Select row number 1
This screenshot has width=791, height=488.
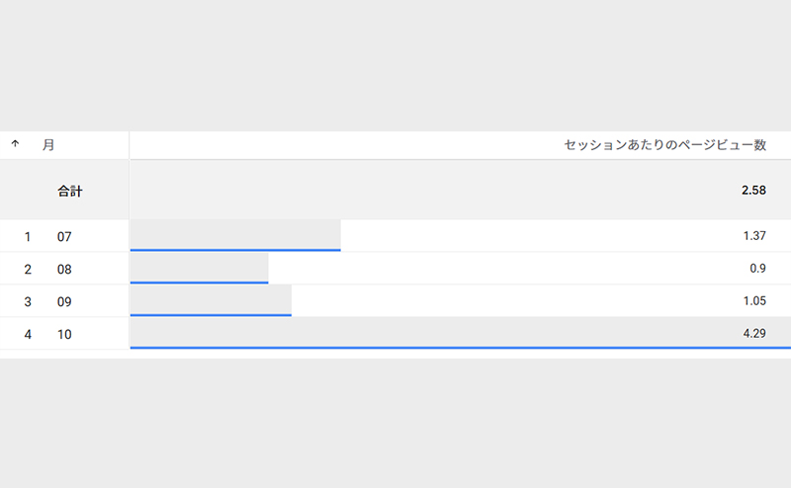tap(28, 237)
